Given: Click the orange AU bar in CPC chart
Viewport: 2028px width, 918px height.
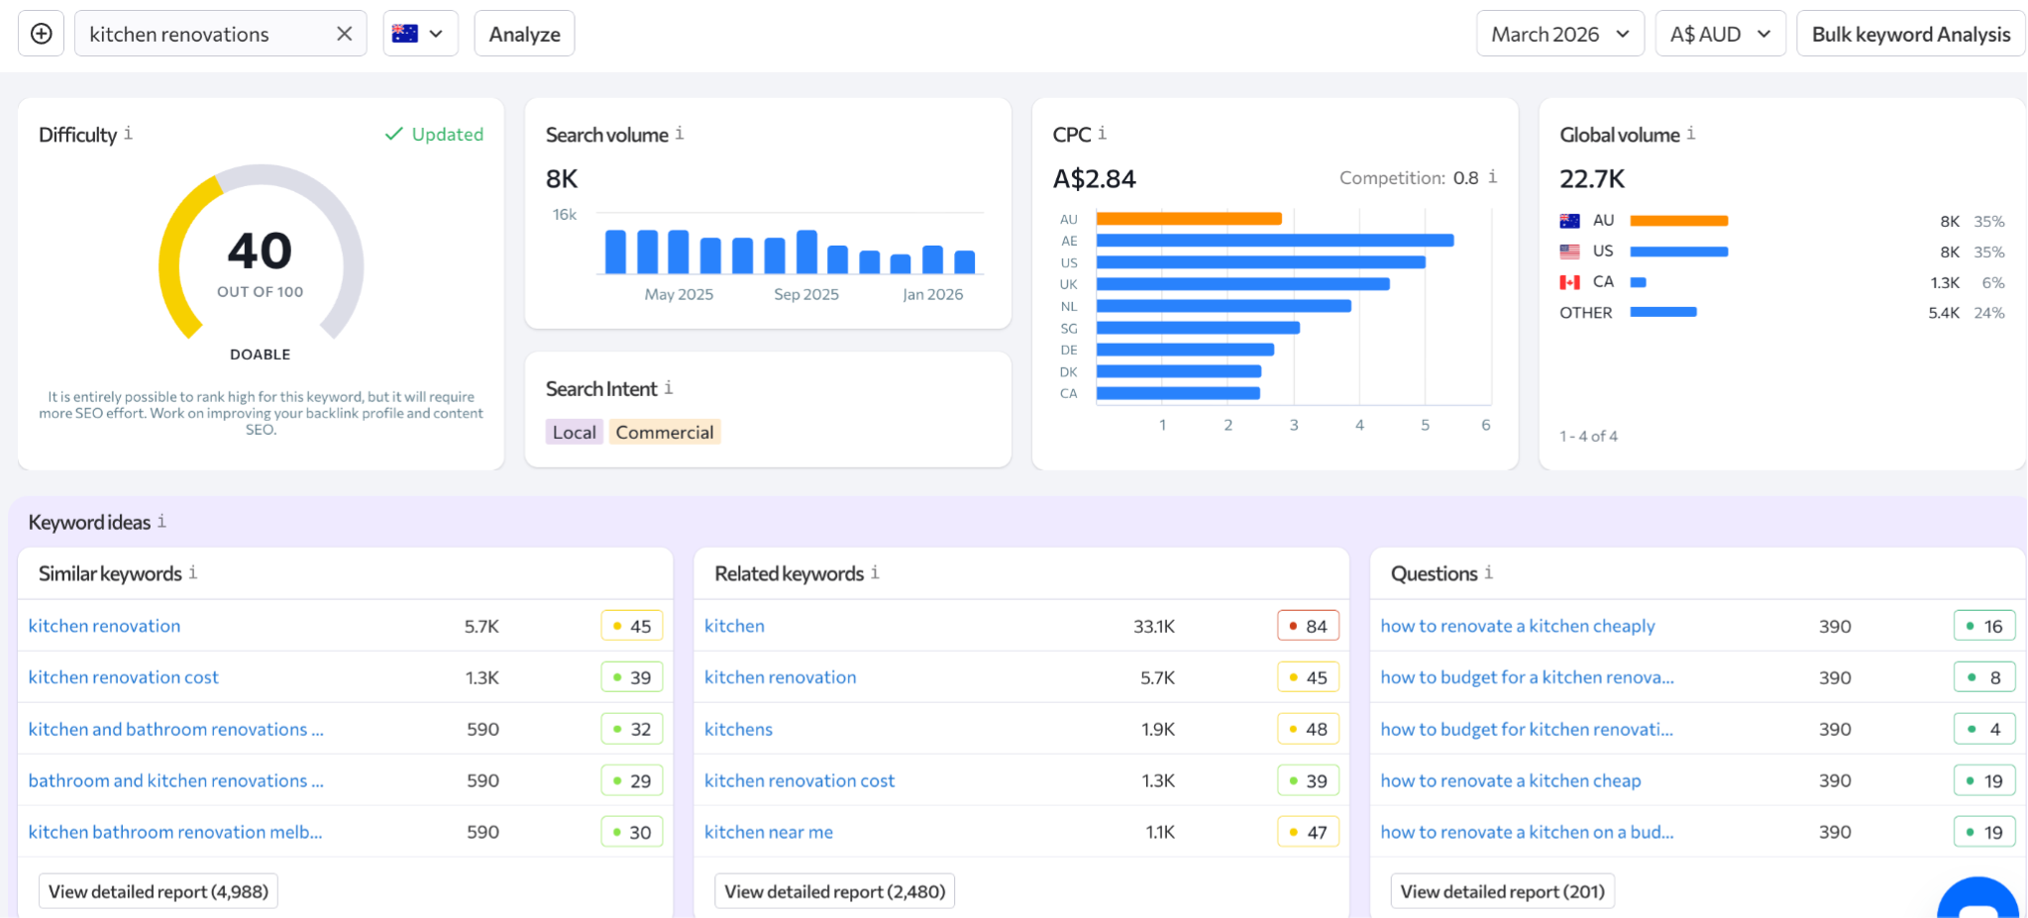Looking at the screenshot, I should click(1189, 219).
